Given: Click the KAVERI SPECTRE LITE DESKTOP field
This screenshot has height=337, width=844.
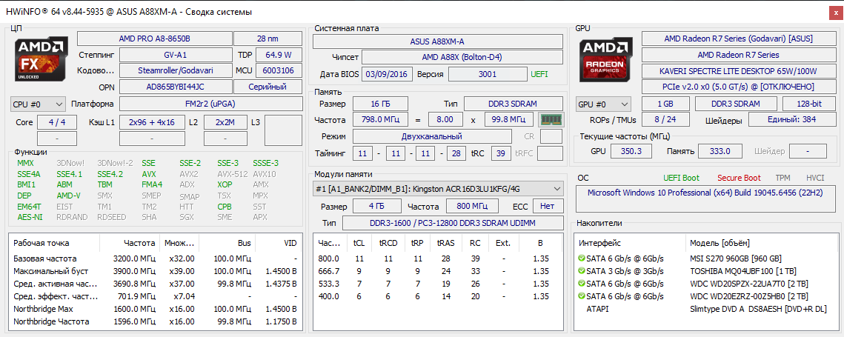Looking at the screenshot, I should pyautogui.click(x=739, y=70).
